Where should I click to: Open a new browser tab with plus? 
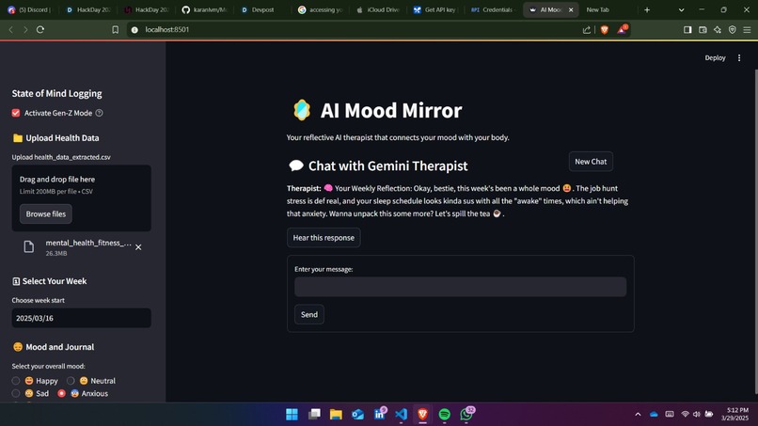tap(647, 9)
